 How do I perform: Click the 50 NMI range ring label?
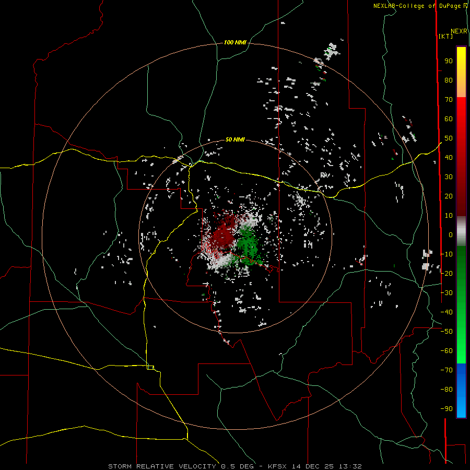coord(235,139)
